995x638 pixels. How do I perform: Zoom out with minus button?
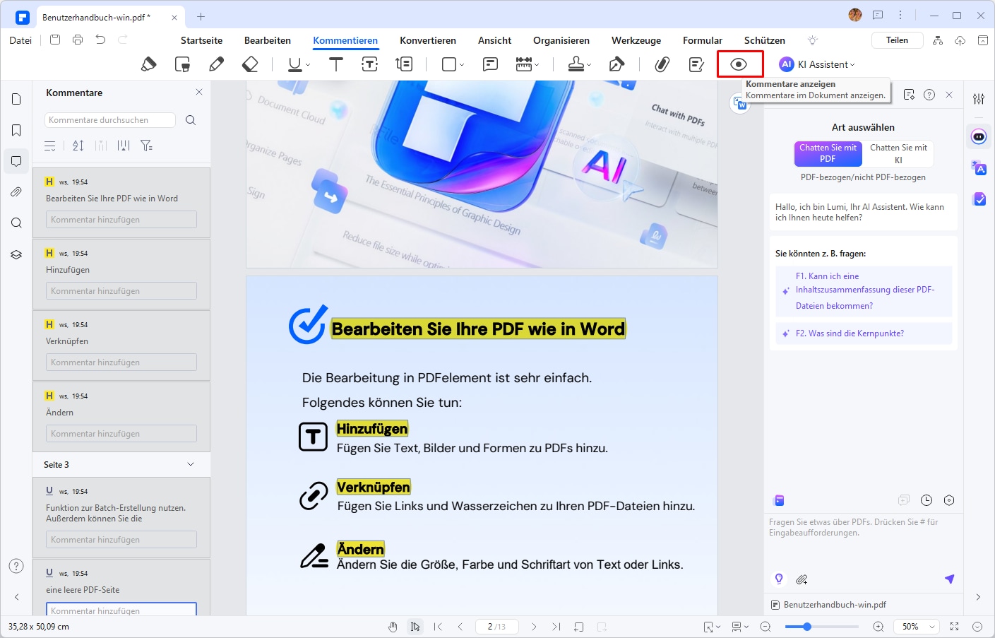765,627
